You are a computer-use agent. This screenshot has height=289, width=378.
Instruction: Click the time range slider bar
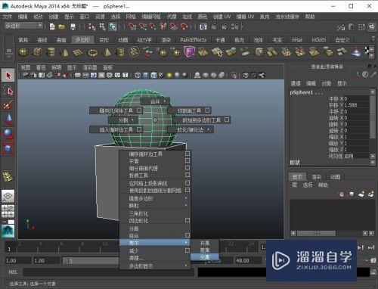[x=91, y=260]
